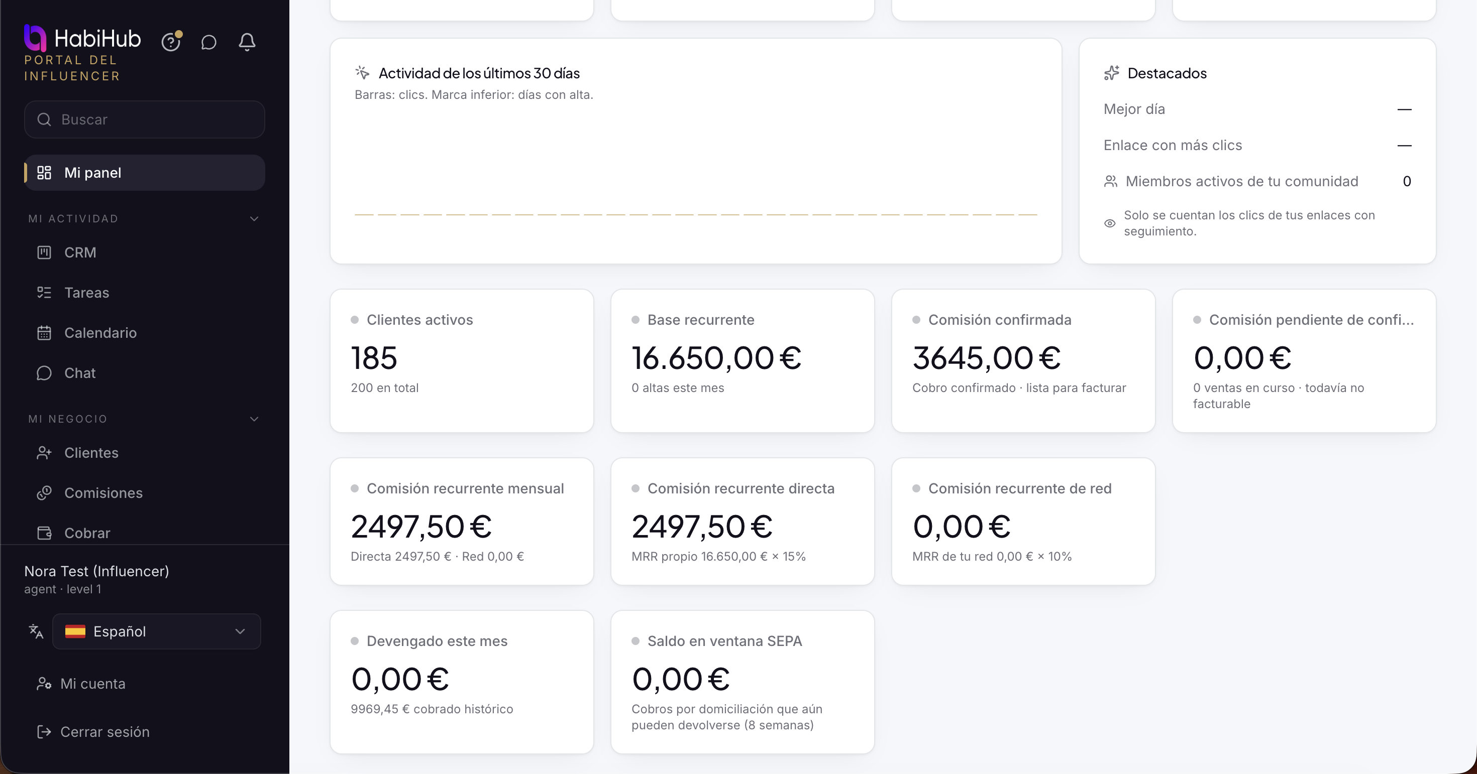Open the chat bubble icon in header
This screenshot has width=1477, height=774.
[x=208, y=42]
